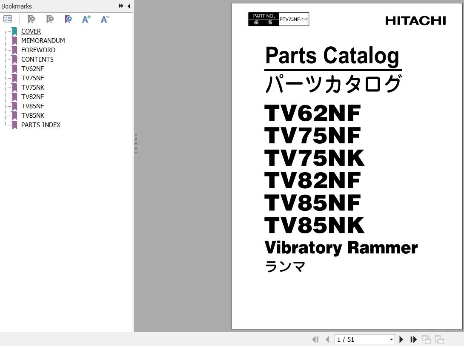The height and width of the screenshot is (346, 464).
Task: Click the TV75NF bookmark ribbon icon
Action: 14,78
